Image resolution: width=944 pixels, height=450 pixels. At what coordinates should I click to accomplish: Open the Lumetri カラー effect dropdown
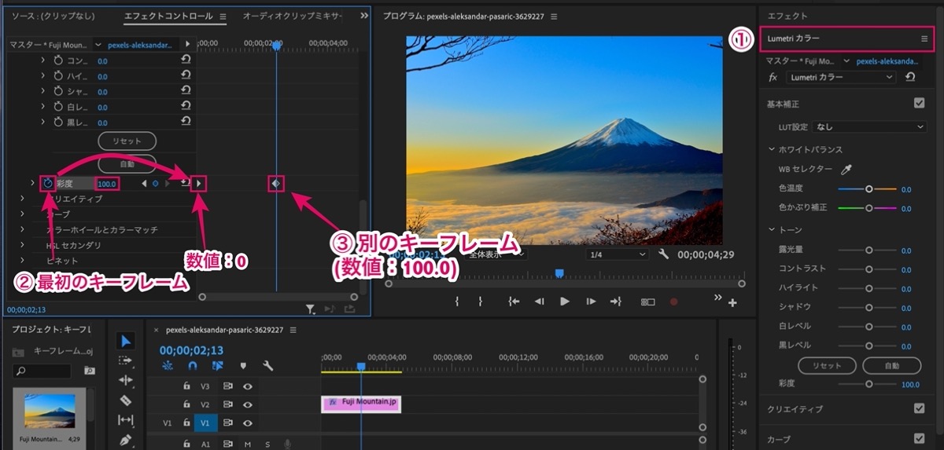pos(840,77)
